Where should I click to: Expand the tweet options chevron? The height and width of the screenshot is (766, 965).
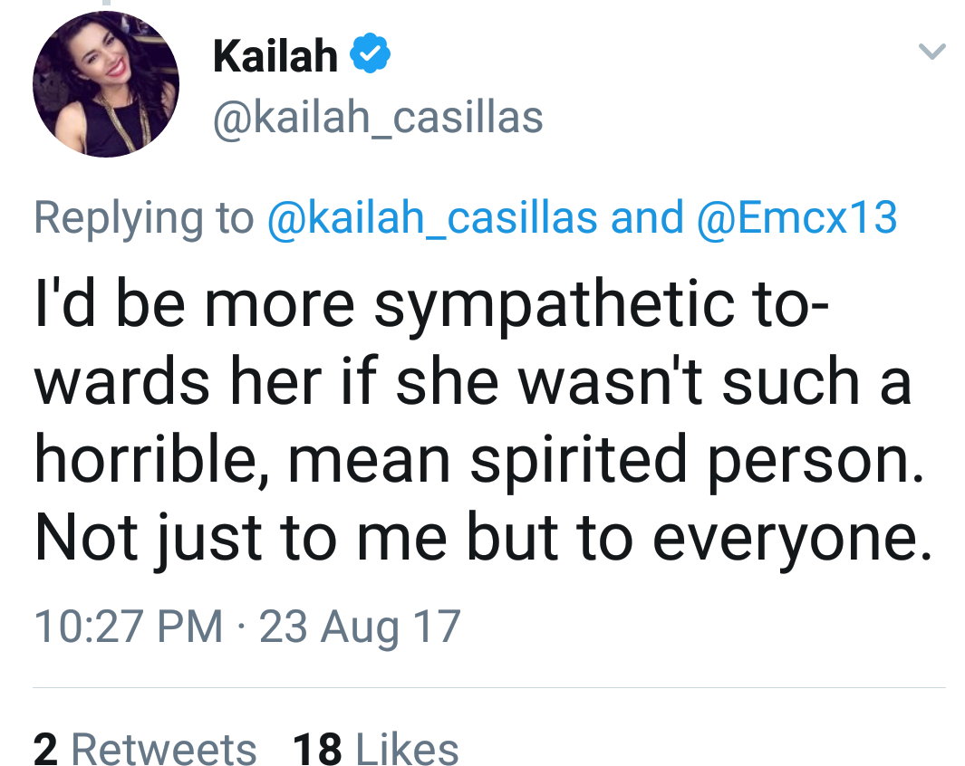coord(931,51)
